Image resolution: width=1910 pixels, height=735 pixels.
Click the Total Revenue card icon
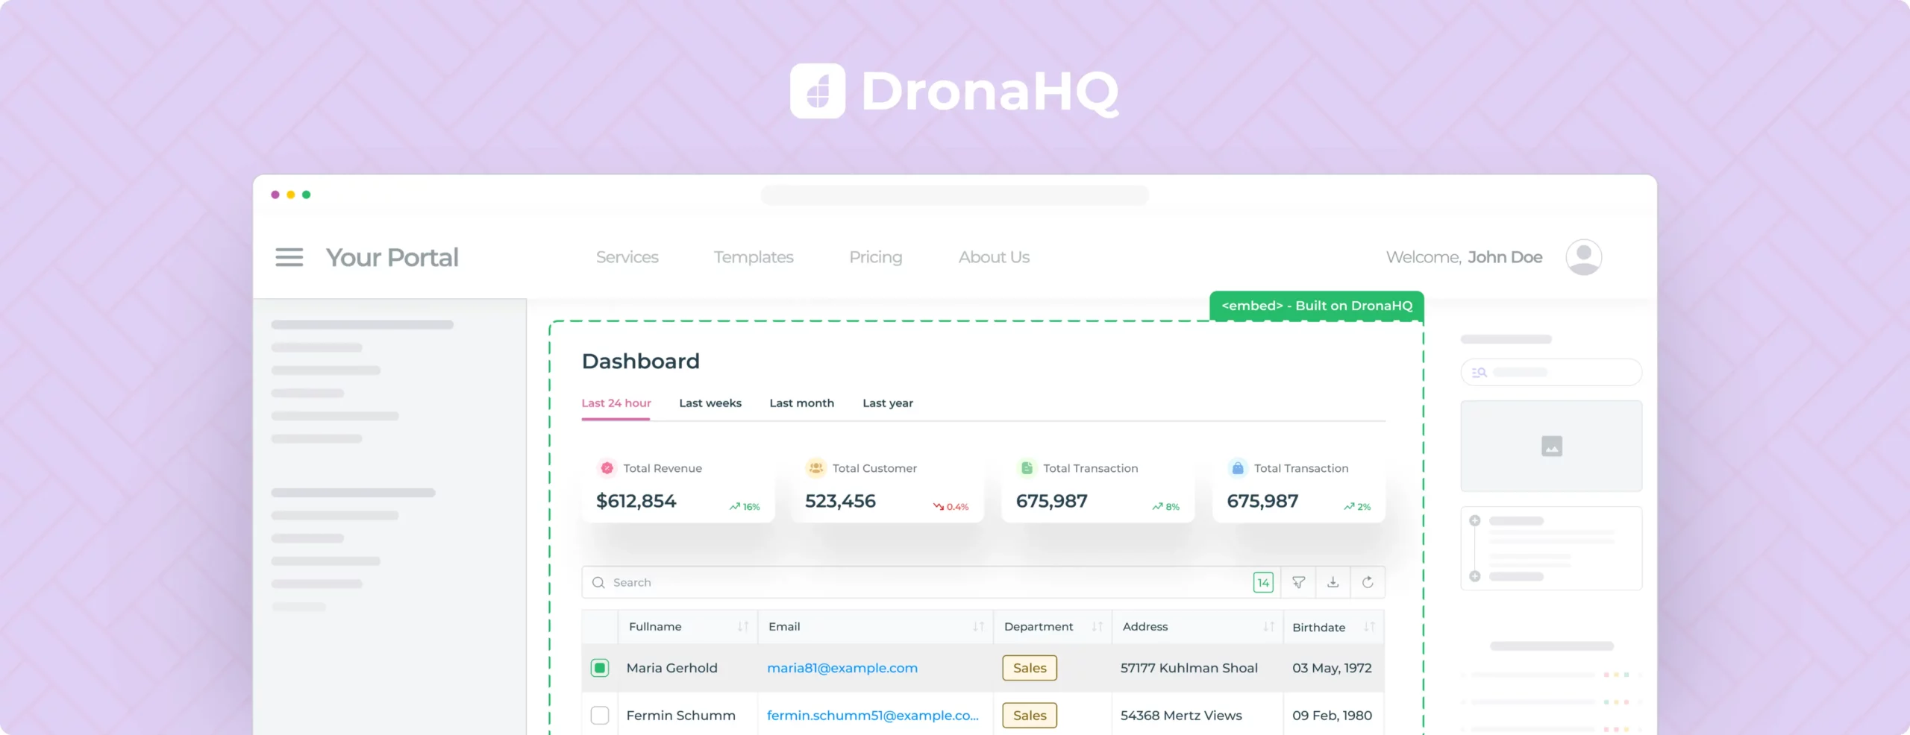(x=607, y=468)
